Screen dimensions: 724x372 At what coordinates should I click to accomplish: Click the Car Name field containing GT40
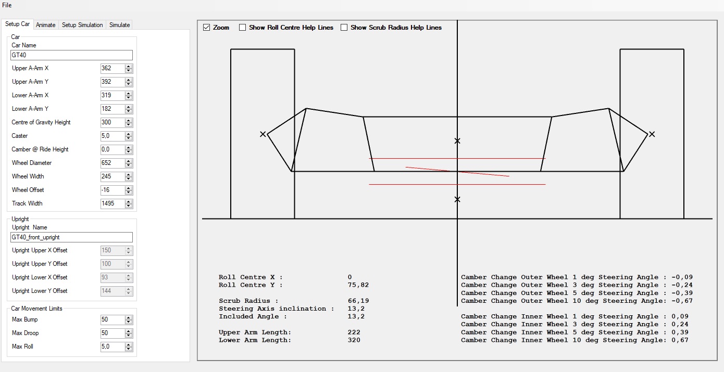point(71,55)
